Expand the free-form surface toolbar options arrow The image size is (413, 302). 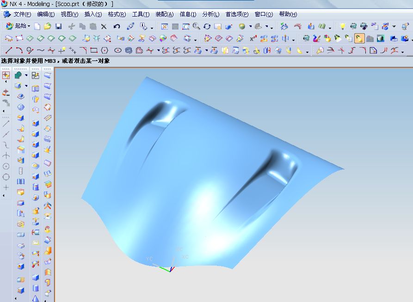(x=195, y=40)
